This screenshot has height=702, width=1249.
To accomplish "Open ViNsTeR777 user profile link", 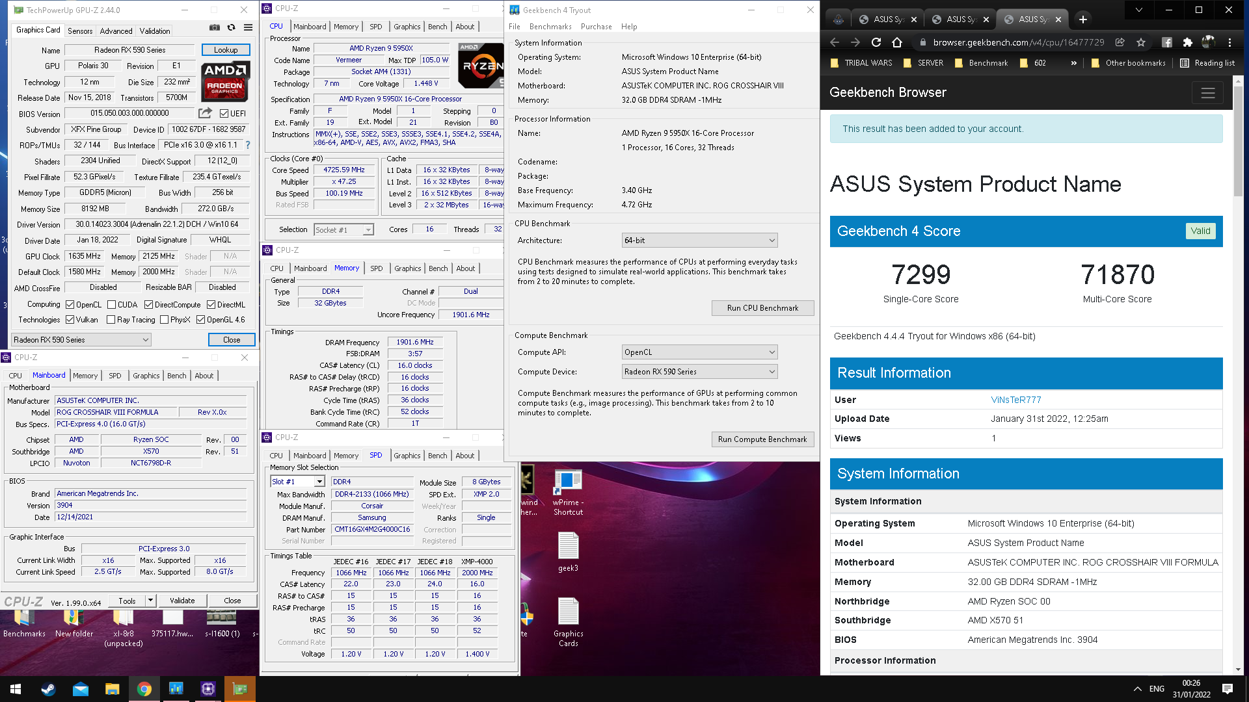I will click(x=1016, y=400).
